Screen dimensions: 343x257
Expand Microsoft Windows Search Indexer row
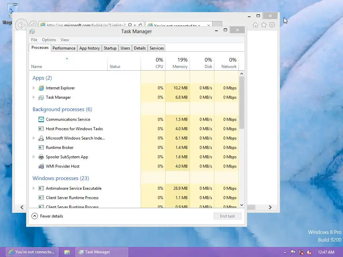34,138
